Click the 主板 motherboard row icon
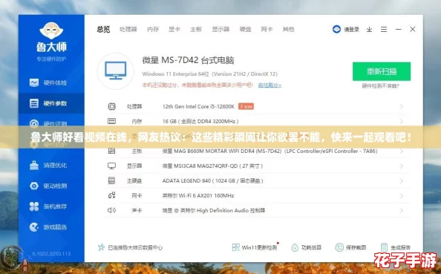 tap(111, 151)
